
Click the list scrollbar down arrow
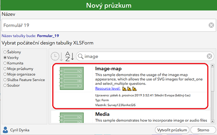coord(213,121)
